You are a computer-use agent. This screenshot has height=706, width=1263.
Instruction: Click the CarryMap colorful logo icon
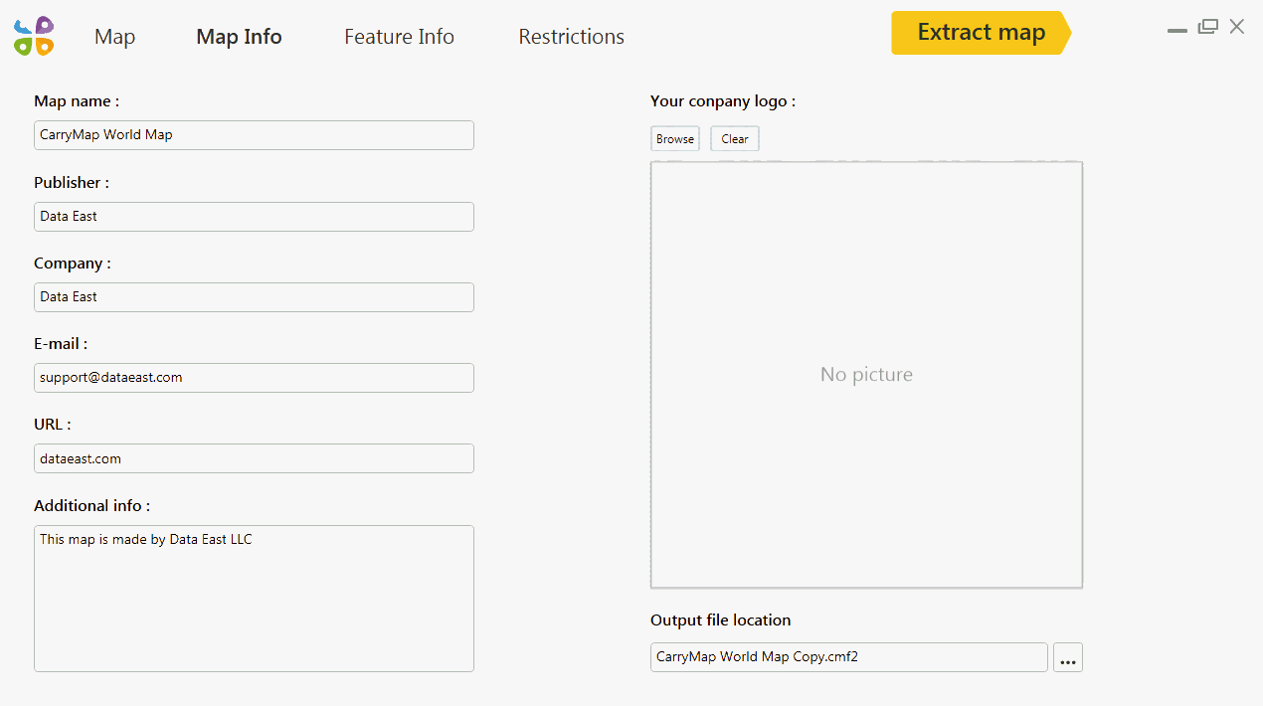click(x=34, y=36)
